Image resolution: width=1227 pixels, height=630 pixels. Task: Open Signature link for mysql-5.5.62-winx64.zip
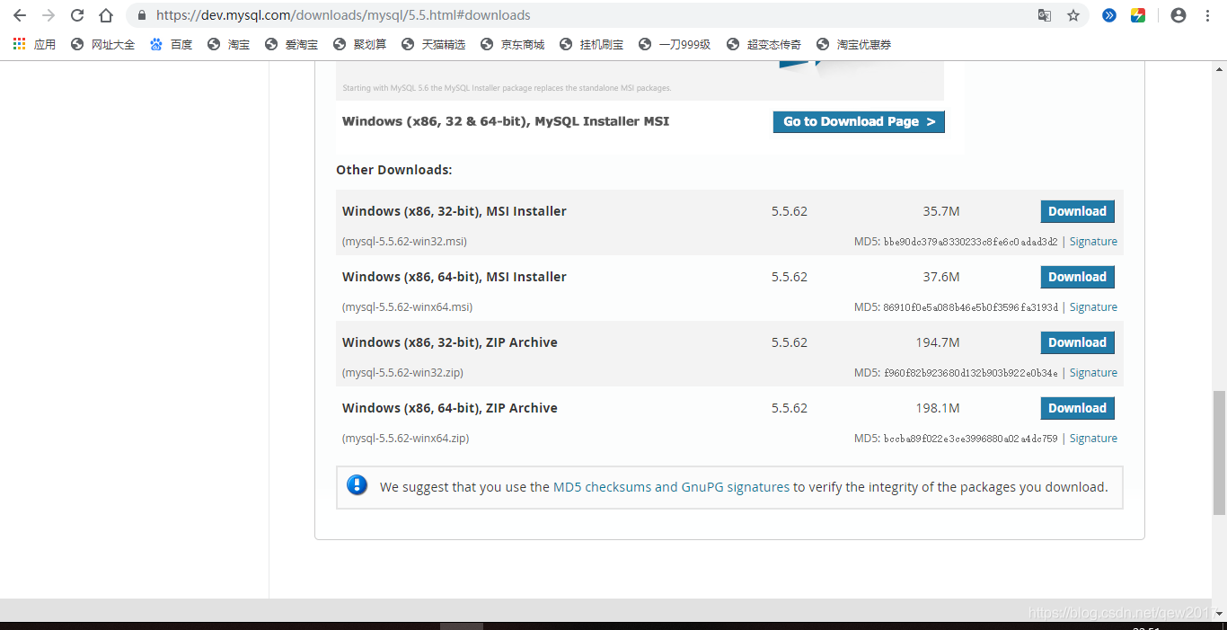[x=1093, y=439]
